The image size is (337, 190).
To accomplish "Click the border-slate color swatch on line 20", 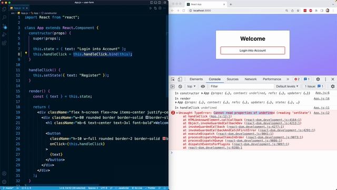I will [147, 117].
